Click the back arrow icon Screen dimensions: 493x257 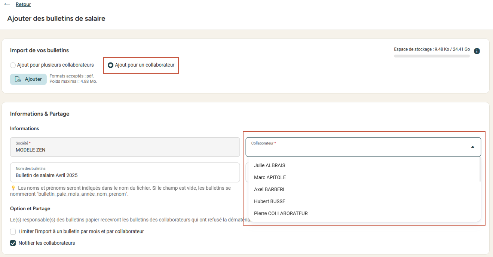(7, 4)
